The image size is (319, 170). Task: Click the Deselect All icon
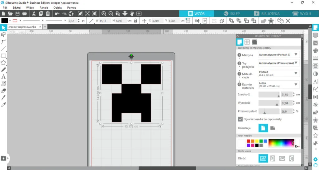[x=88, y=14]
